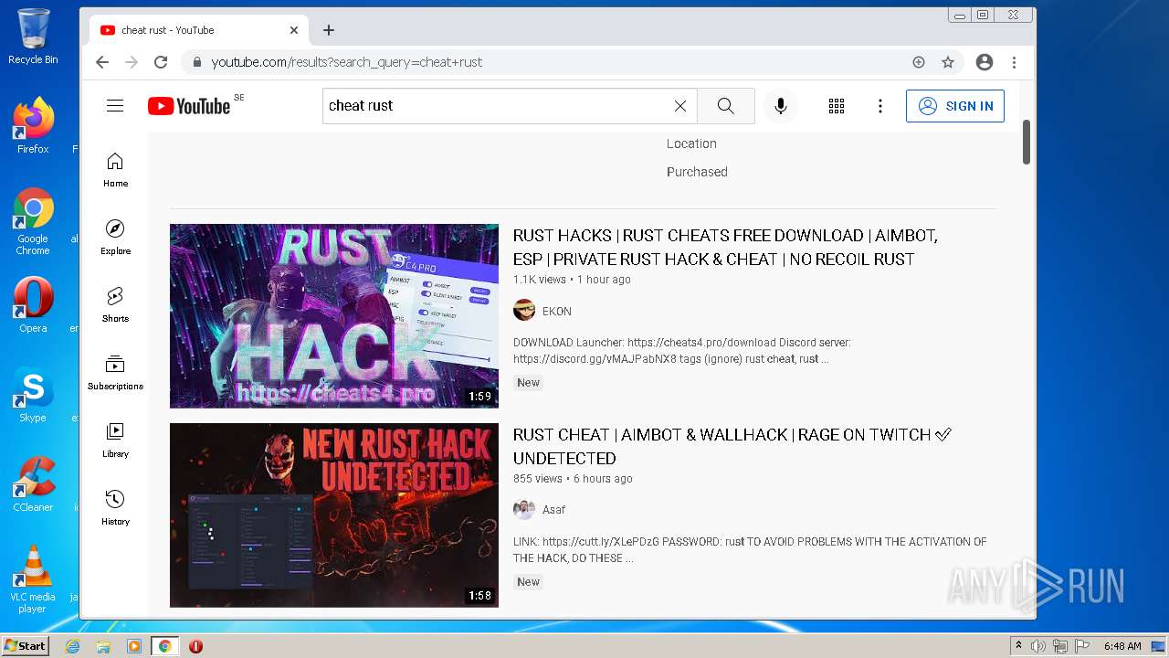Open Subscriptions in the YouTube sidebar
The width and height of the screenshot is (1169, 658).
[x=115, y=373]
